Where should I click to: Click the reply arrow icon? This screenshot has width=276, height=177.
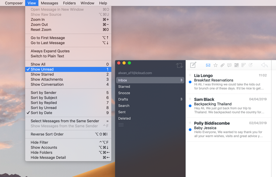264,65
